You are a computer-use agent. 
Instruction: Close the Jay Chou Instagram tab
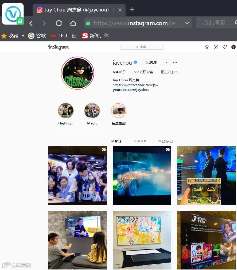[x=120, y=10]
